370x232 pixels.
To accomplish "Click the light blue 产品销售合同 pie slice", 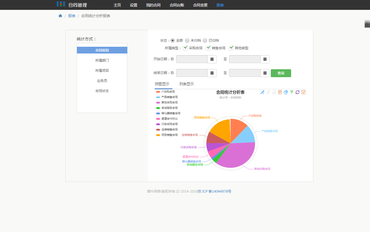I will click(x=245, y=135).
